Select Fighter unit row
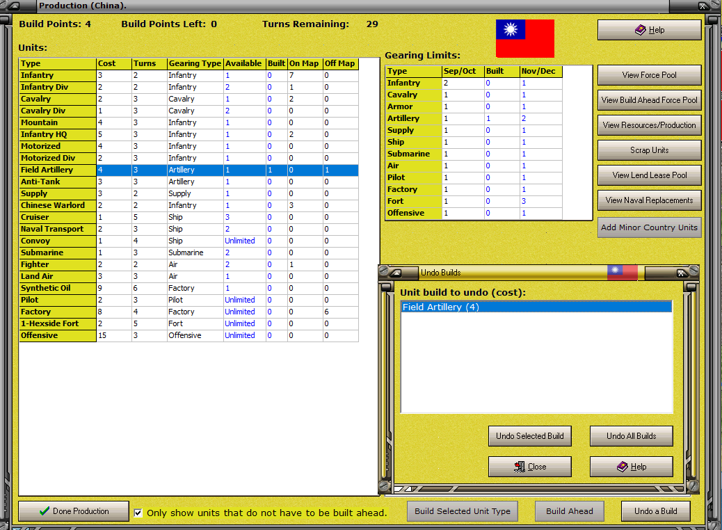The image size is (722, 530). [x=188, y=264]
